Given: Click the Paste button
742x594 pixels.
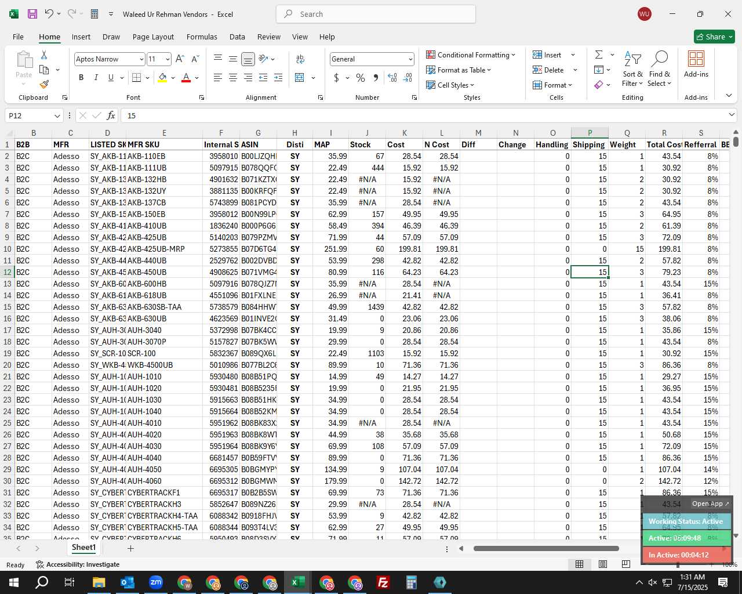Looking at the screenshot, I should (x=24, y=67).
